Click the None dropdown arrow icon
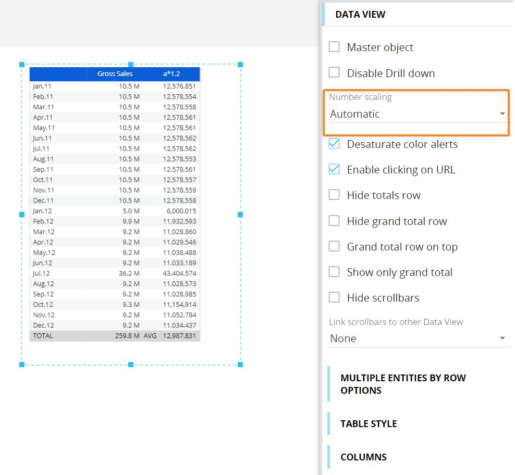The width and height of the screenshot is (515, 475). point(502,338)
